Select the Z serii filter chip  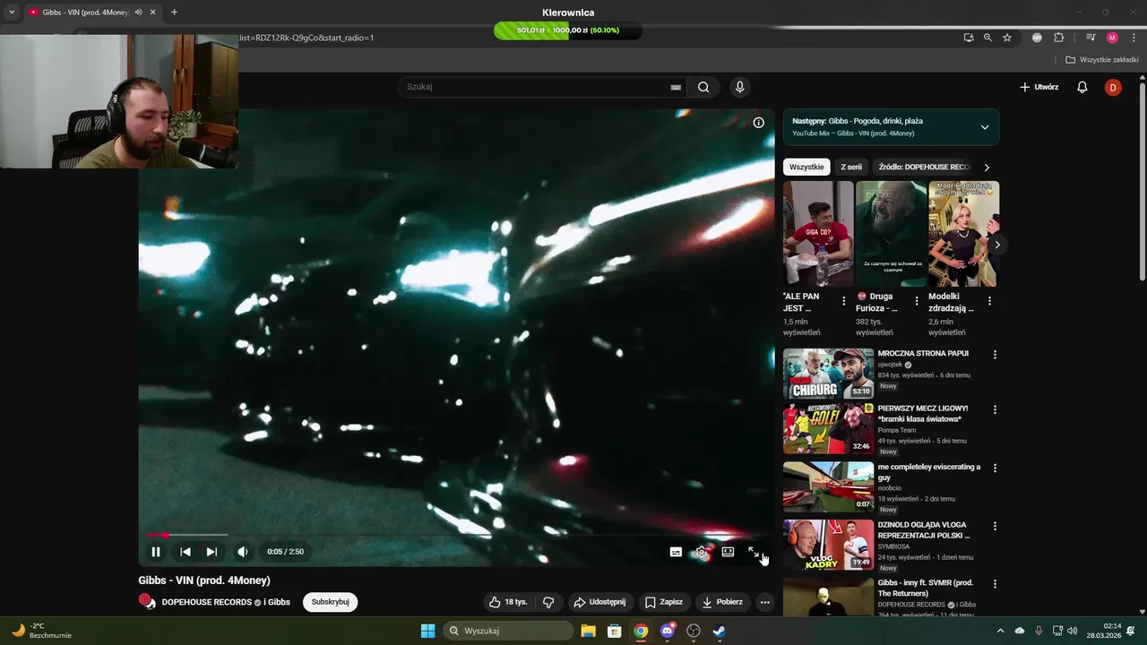pyautogui.click(x=851, y=167)
